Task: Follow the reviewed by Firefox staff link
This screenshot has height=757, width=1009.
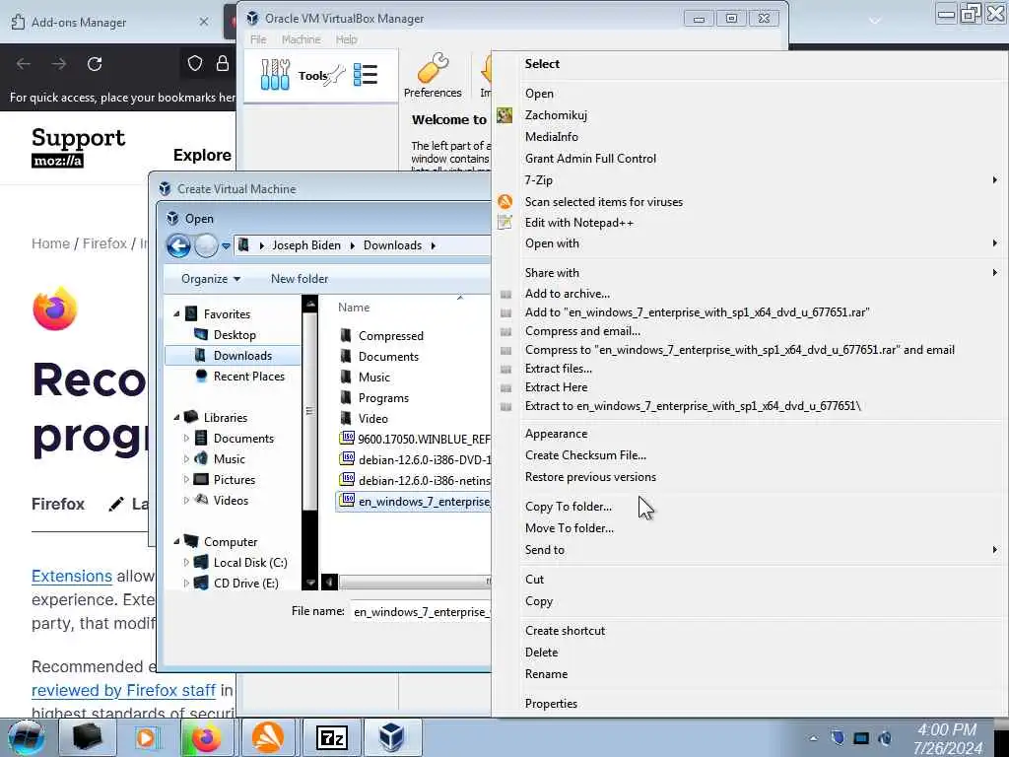Action: [x=123, y=690]
